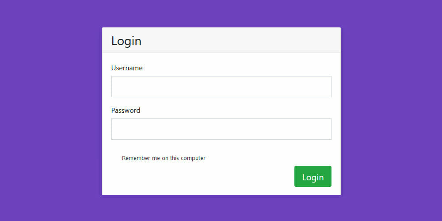Click the Password field label
The width and height of the screenshot is (442, 221).
click(x=126, y=110)
